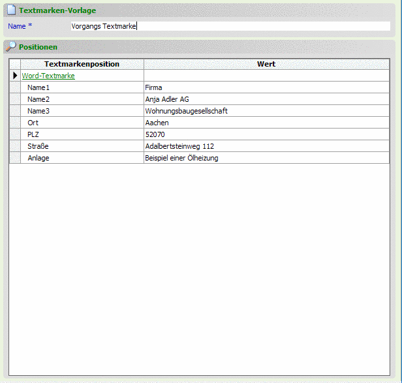Screen dimensions: 402x383
Task: Select the Name3 cell
Action: tap(82, 111)
